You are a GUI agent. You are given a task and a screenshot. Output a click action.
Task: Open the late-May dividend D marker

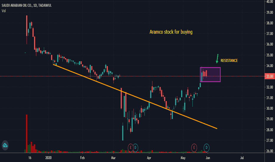click(x=207, y=148)
